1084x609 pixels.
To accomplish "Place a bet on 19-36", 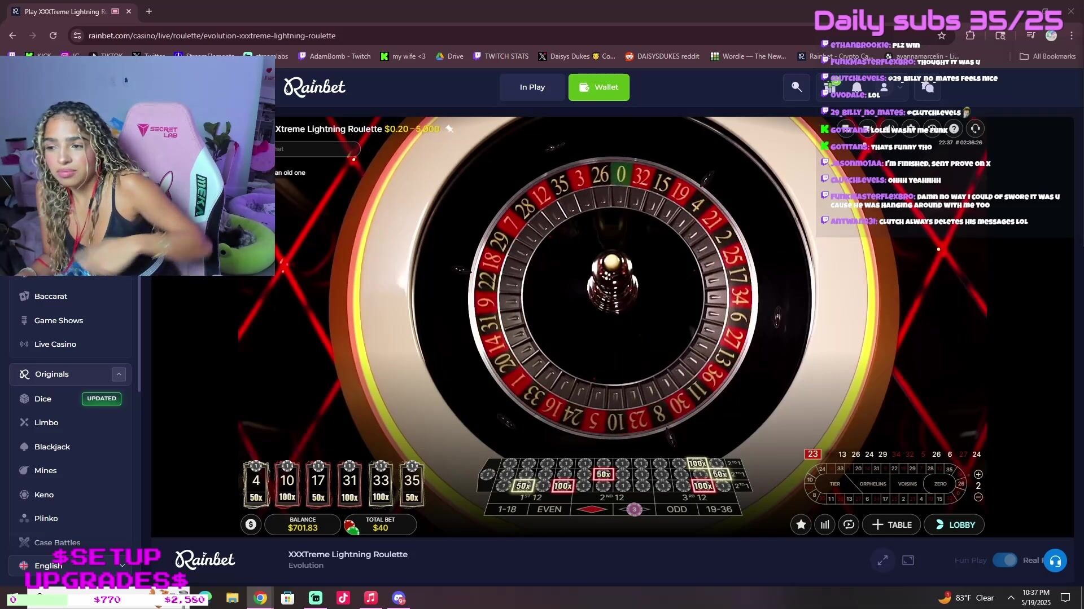I will tap(719, 509).
